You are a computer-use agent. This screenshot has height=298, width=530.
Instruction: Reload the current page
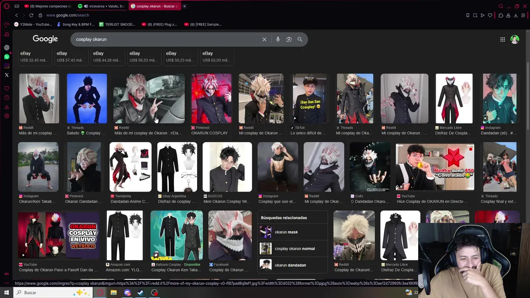point(31,15)
